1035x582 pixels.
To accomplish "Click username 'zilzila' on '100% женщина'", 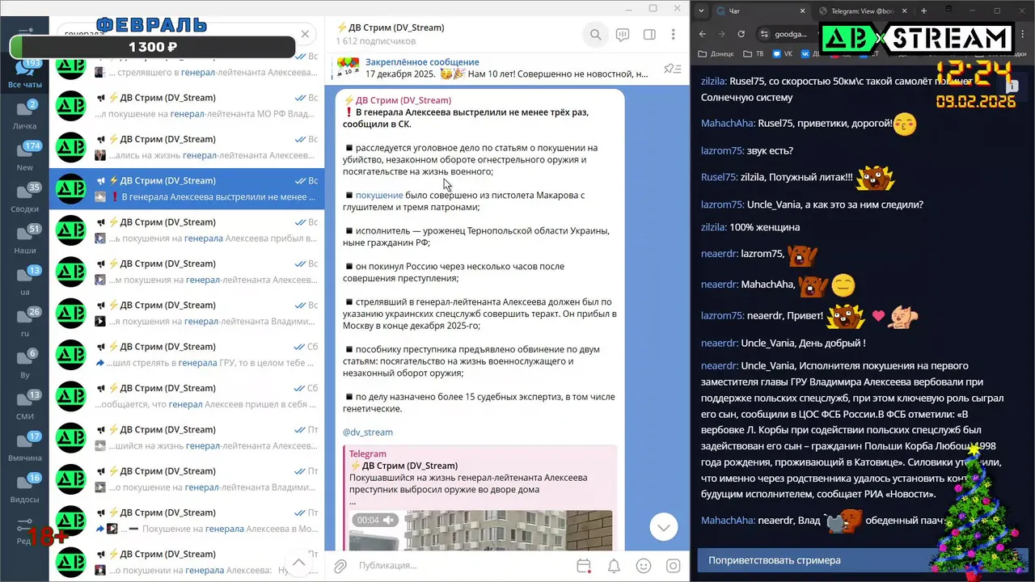I will click(714, 227).
